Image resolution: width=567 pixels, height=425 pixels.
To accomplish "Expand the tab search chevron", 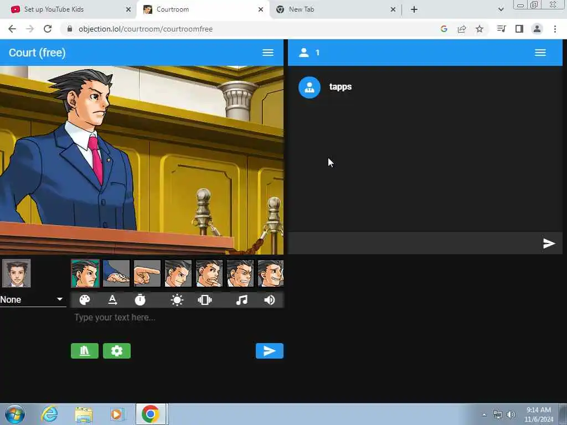I will click(501, 9).
